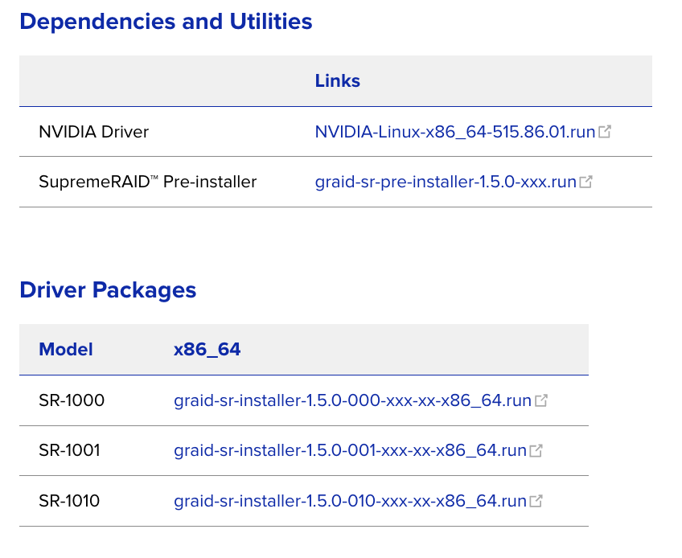The width and height of the screenshot is (682, 558).
Task: Click external-link icon after NVIDIA driver file
Action: [x=605, y=132]
